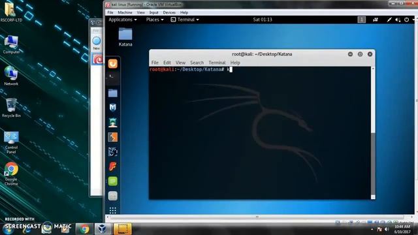The height and width of the screenshot is (235, 418).
Task: Open Applications menu in Kali top bar
Action: [x=123, y=20]
